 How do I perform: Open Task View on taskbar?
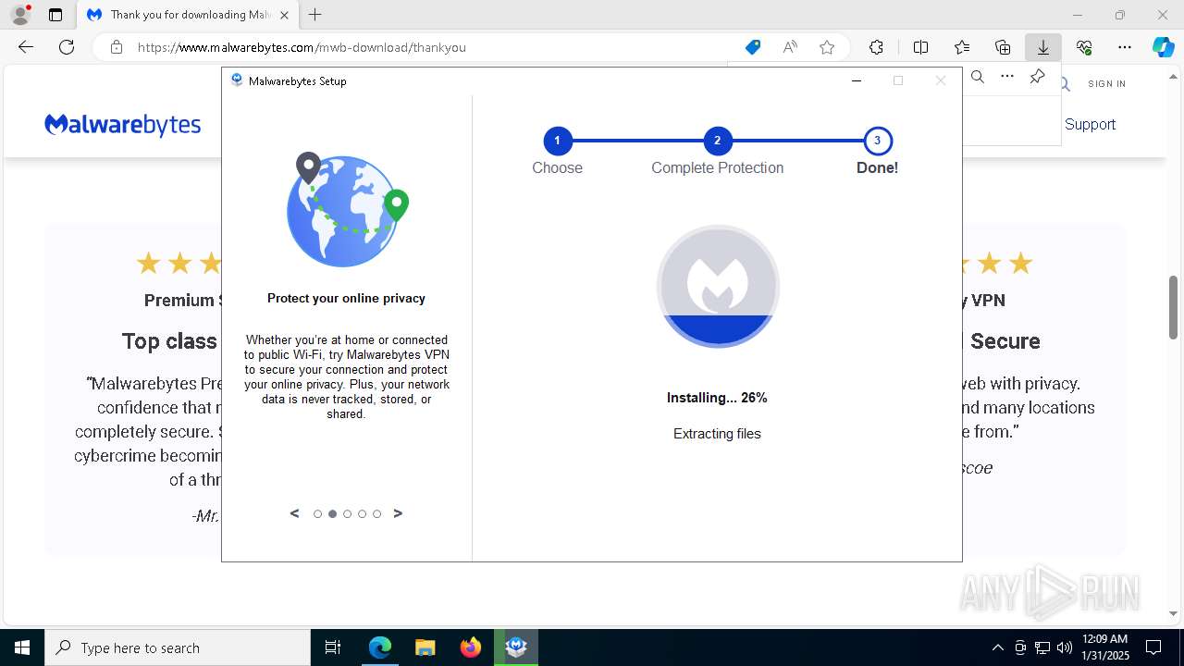(333, 647)
